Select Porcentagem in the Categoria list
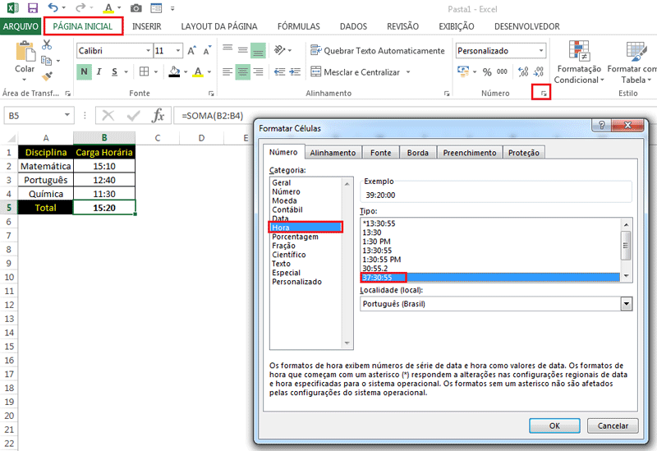 (295, 237)
